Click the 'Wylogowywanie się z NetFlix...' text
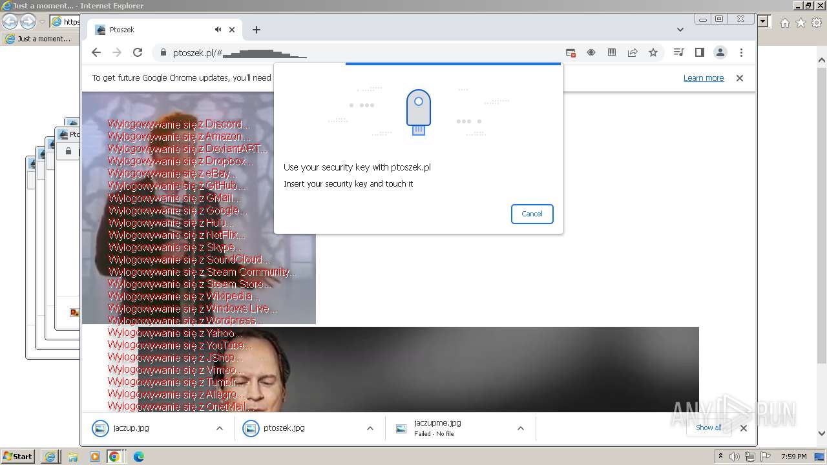The image size is (827, 465). pos(177,235)
